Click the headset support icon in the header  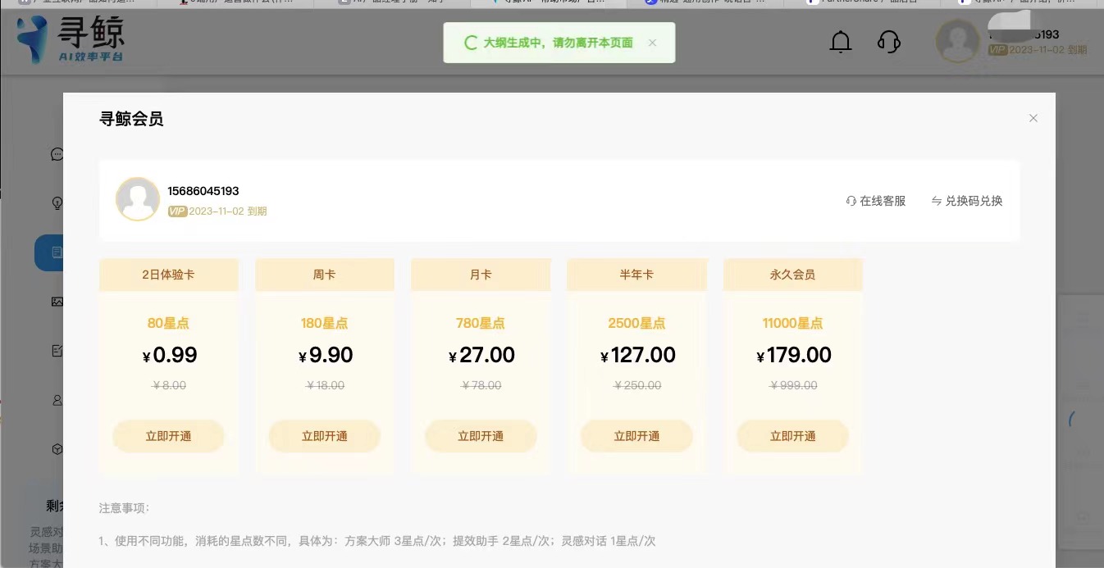click(x=889, y=41)
